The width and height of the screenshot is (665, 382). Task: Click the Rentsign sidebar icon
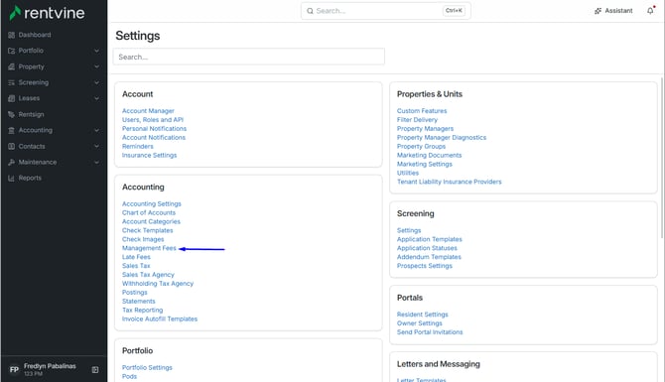click(x=12, y=114)
